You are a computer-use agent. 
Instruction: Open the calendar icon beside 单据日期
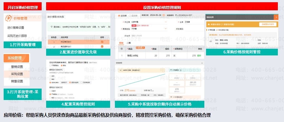click(164, 15)
